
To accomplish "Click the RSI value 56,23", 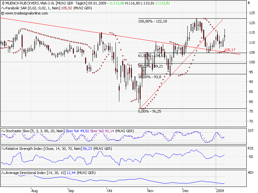I will pyautogui.click(x=87, y=149).
